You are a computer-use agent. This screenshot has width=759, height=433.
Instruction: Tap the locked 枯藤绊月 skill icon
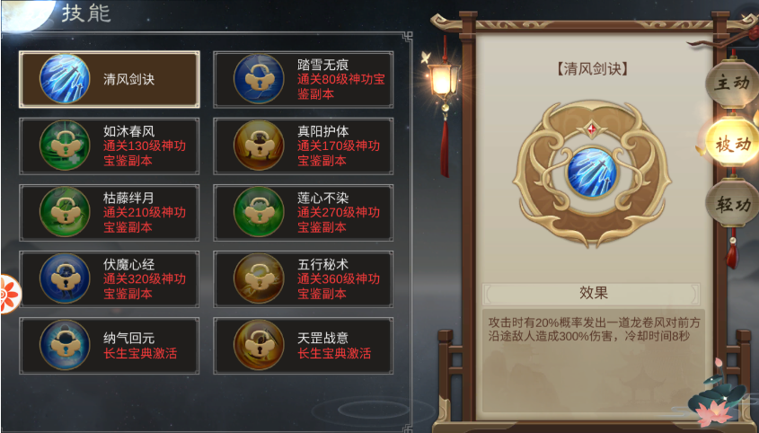click(x=65, y=212)
